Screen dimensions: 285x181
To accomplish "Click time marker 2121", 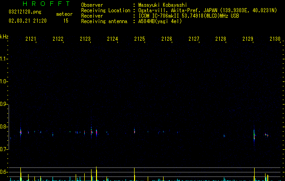I will coord(31,39).
